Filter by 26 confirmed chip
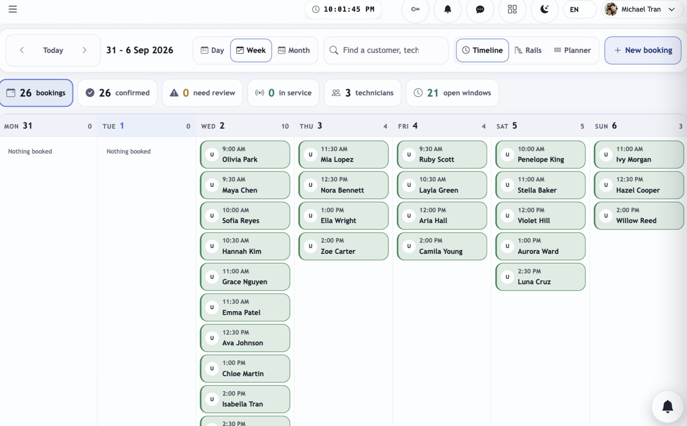The height and width of the screenshot is (426, 687). pos(118,93)
